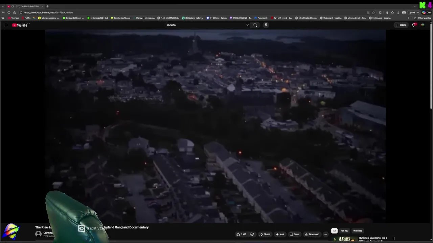Select the Watched filter chip
Viewport: 433px width, 243px height.
pyautogui.click(x=358, y=231)
